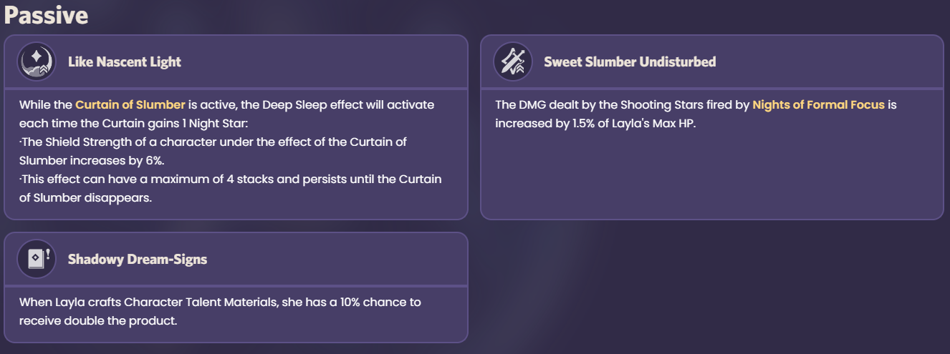The image size is (950, 354).
Task: Click the Passive section heading
Action: [x=46, y=15]
